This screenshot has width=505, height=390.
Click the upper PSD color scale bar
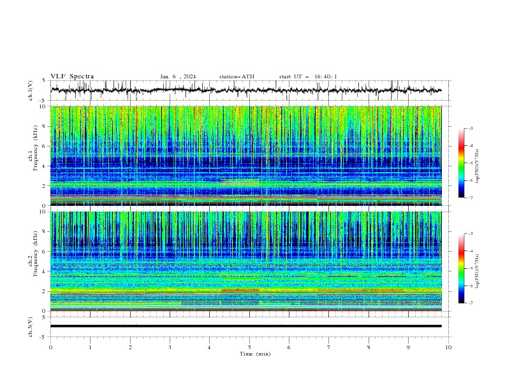click(x=462, y=163)
